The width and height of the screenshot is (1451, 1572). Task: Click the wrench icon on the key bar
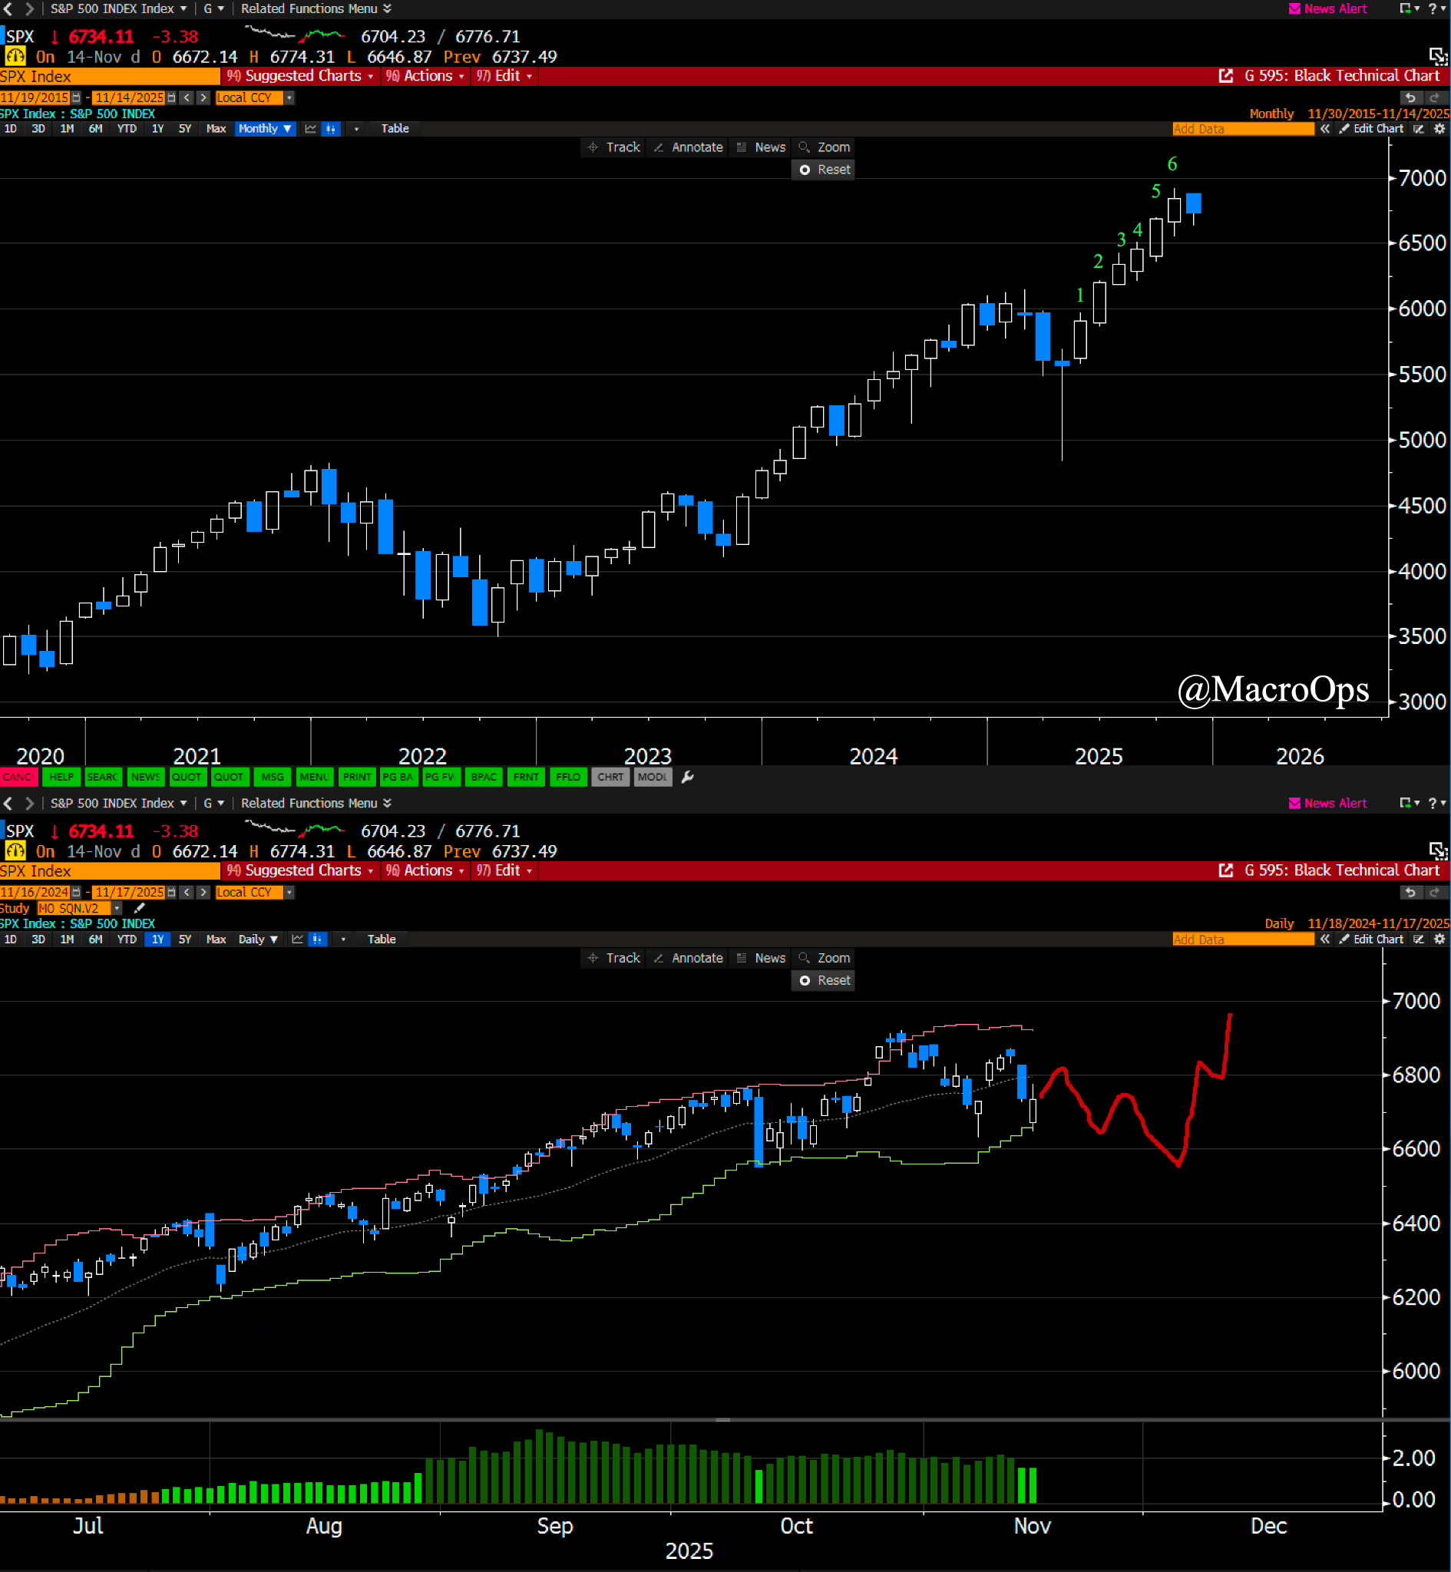(688, 777)
